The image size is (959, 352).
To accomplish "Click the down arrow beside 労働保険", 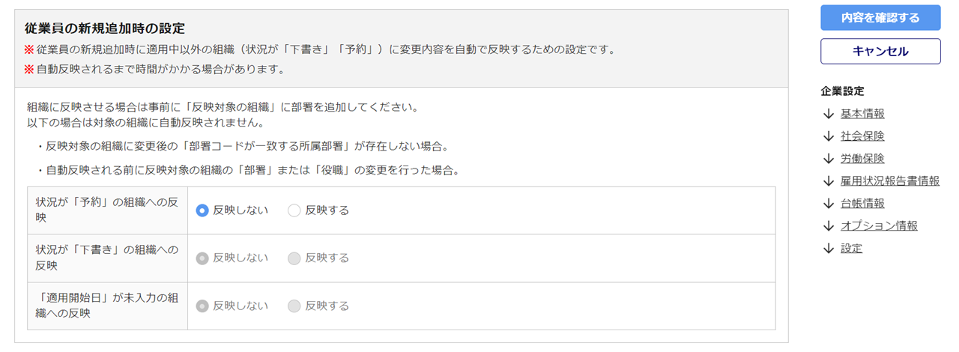I will point(828,159).
